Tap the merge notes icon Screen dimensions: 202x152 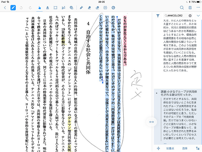click(x=158, y=148)
